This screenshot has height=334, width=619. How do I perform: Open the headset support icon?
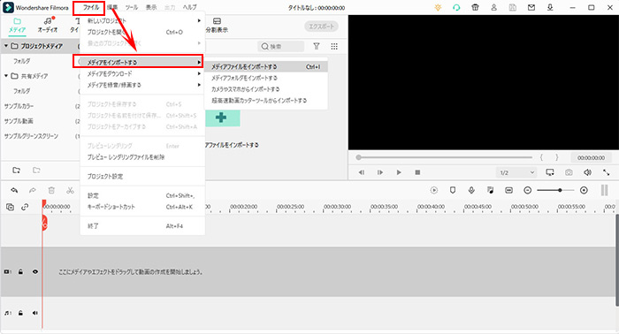point(456,7)
